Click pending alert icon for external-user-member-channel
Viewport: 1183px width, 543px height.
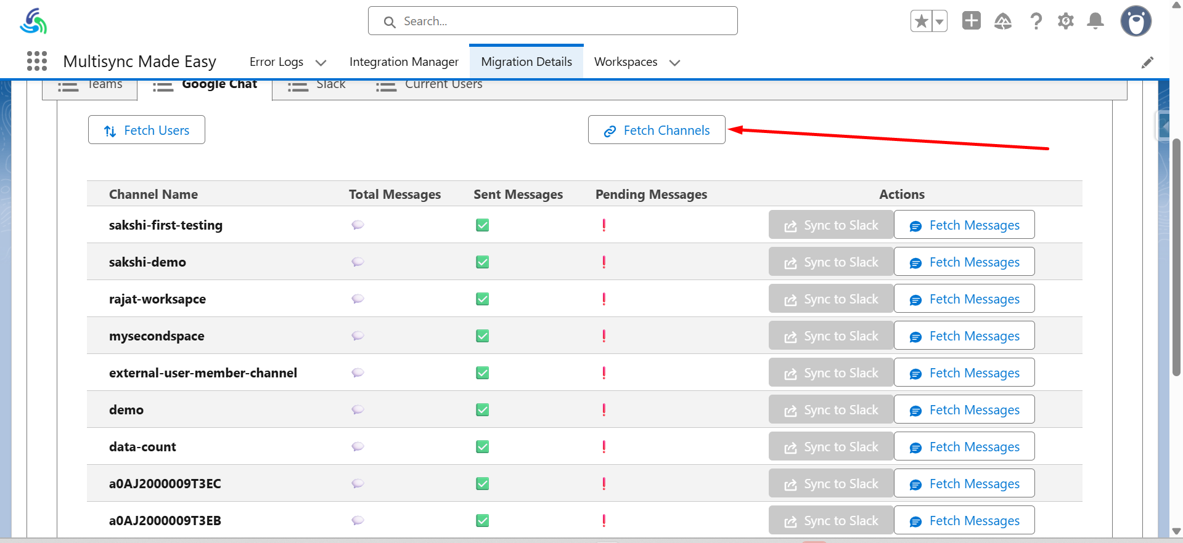point(604,373)
